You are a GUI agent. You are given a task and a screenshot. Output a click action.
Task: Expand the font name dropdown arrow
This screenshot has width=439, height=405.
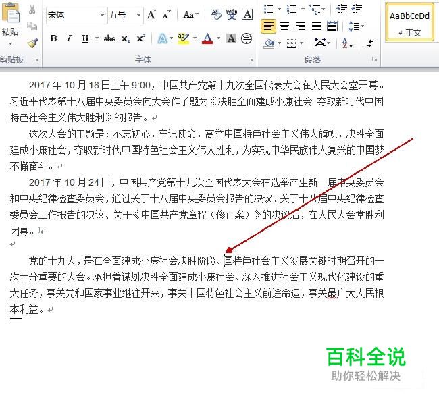[103, 15]
